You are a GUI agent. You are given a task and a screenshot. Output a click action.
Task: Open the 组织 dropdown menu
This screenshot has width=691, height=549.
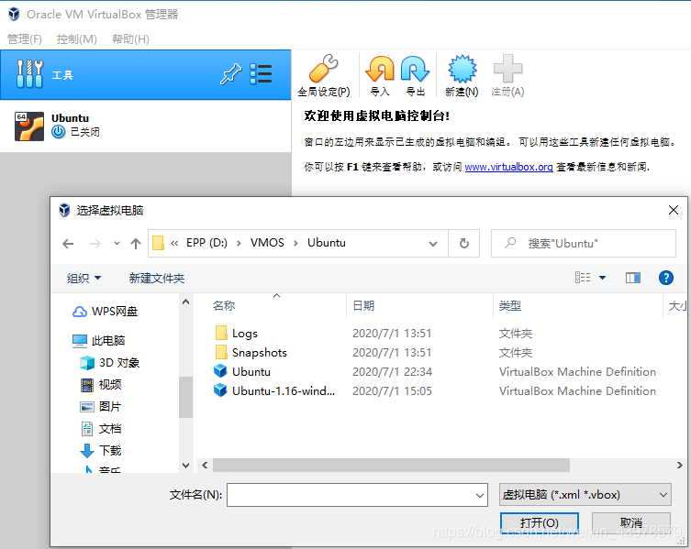(84, 279)
